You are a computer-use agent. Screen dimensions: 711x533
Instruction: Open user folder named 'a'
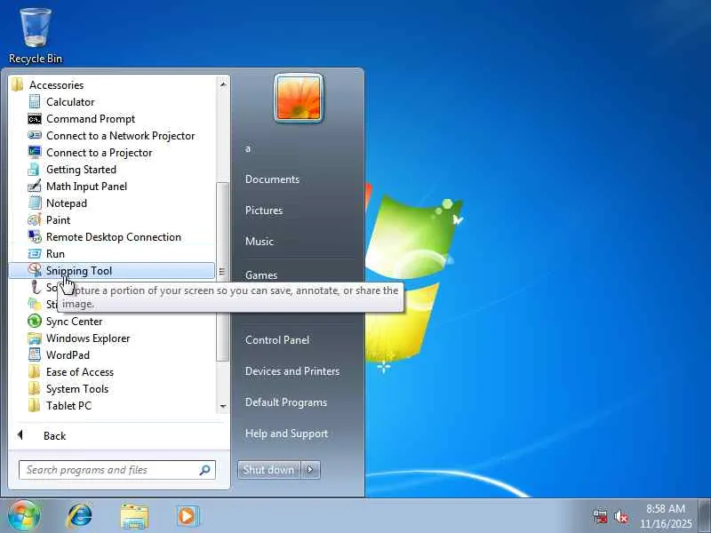click(x=248, y=148)
